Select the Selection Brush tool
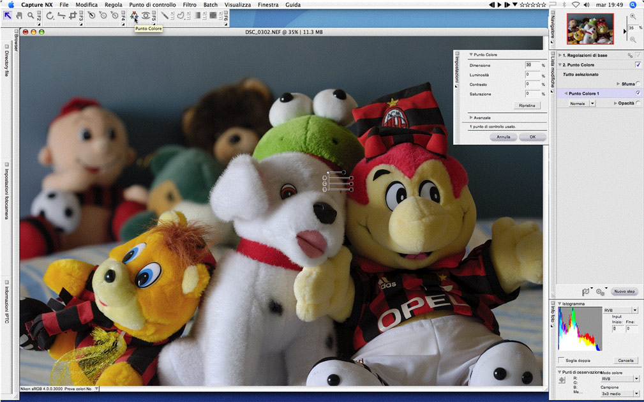644x402 pixels. pyautogui.click(x=165, y=16)
